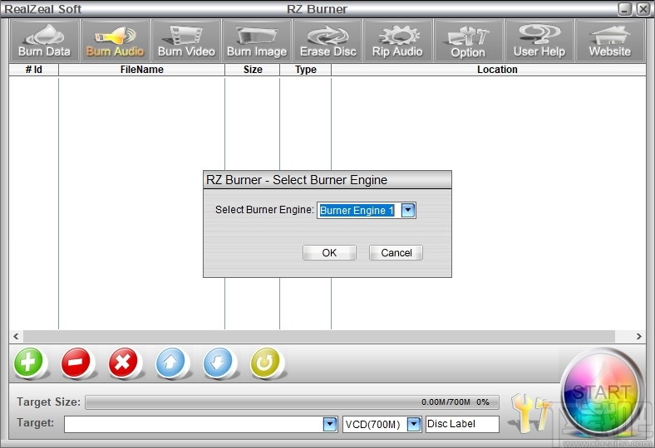Add a file with the green plus icon
This screenshot has height=448, width=655.
click(29, 363)
